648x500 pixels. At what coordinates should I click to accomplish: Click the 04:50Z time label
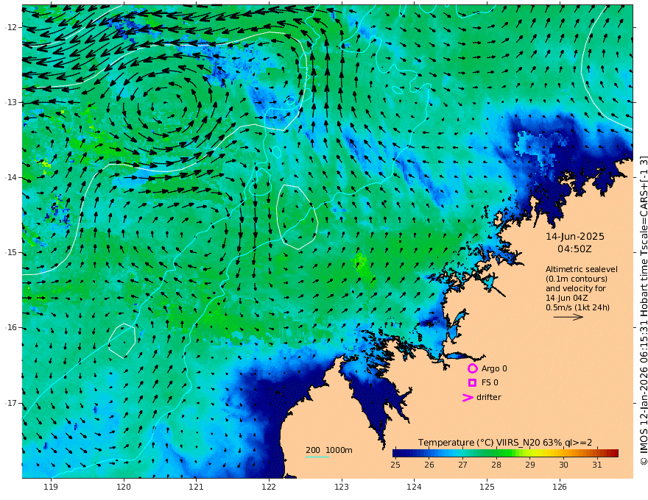coord(574,249)
